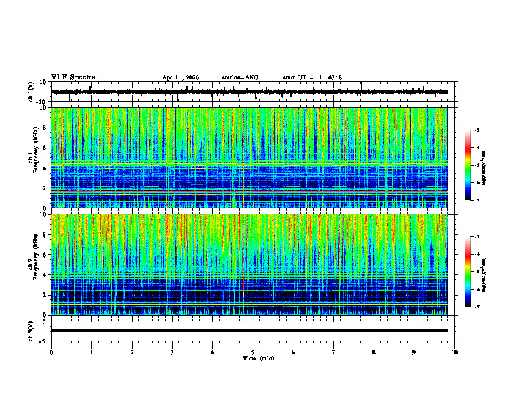Select the "Time (min)" x-axis label
Screen dimensions: 512x395
[259, 358]
